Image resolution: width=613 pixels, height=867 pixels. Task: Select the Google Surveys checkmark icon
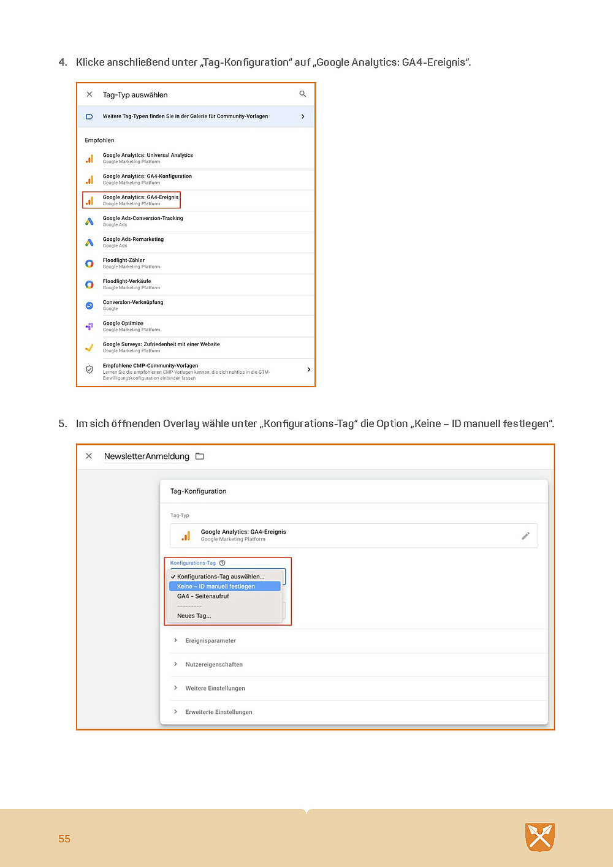tap(89, 347)
